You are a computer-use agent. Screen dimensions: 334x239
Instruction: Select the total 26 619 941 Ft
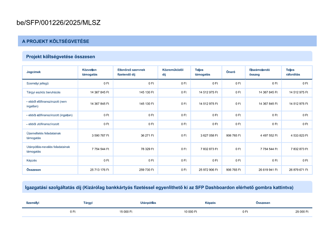268,170
